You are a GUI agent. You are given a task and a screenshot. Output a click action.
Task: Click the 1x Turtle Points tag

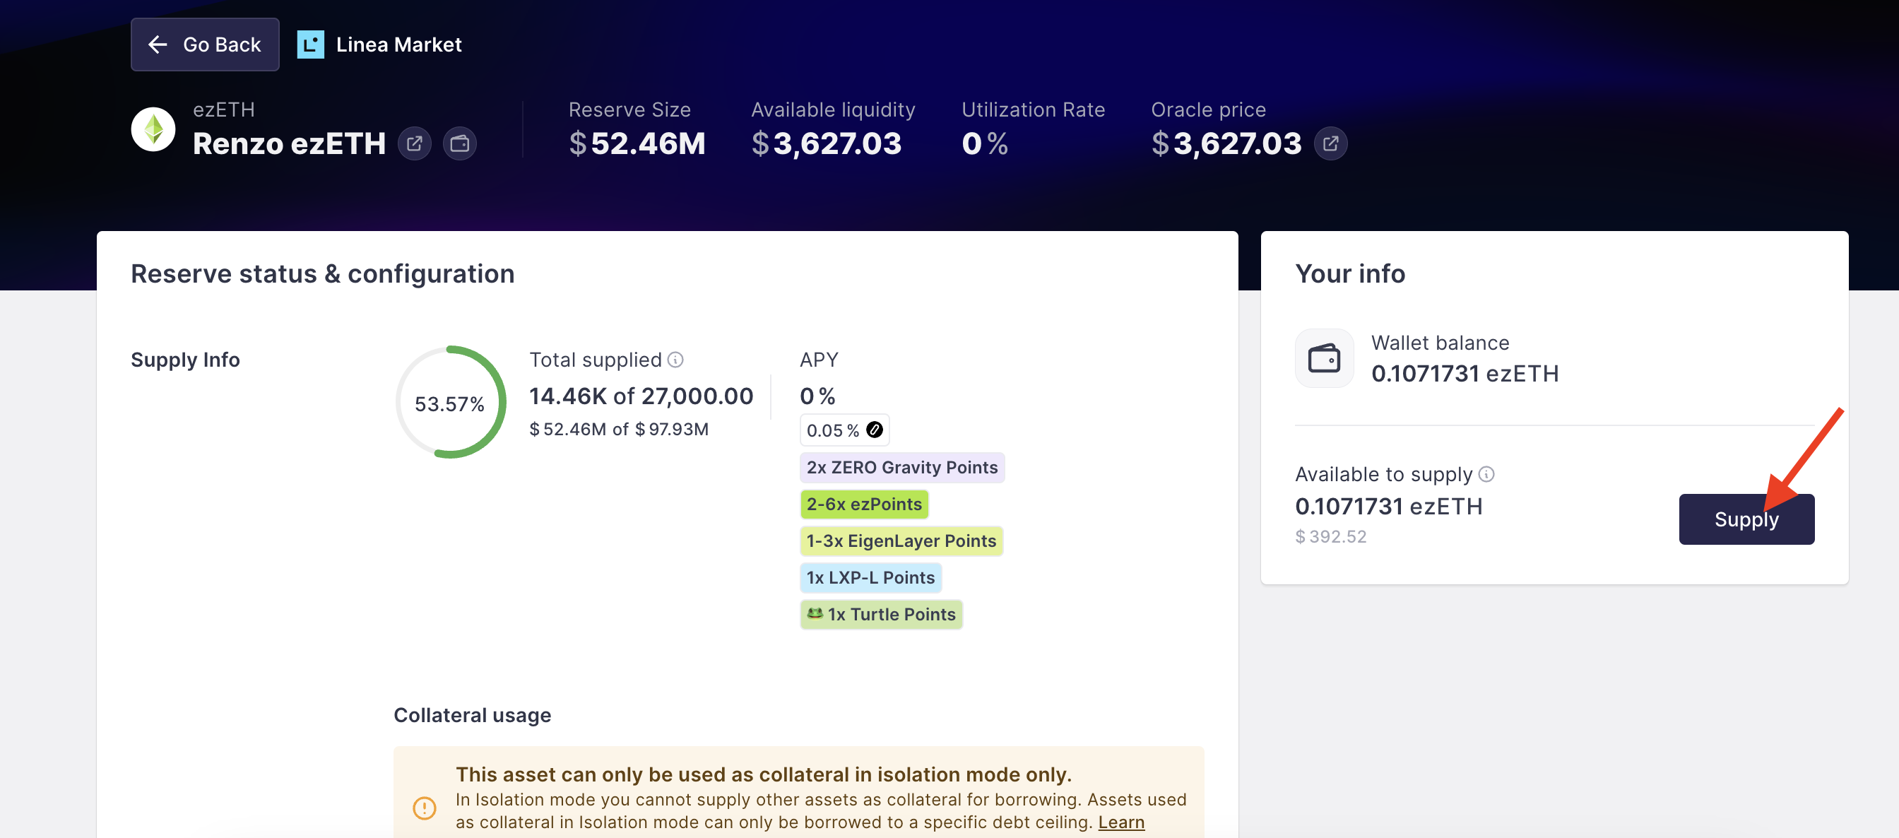tap(881, 615)
